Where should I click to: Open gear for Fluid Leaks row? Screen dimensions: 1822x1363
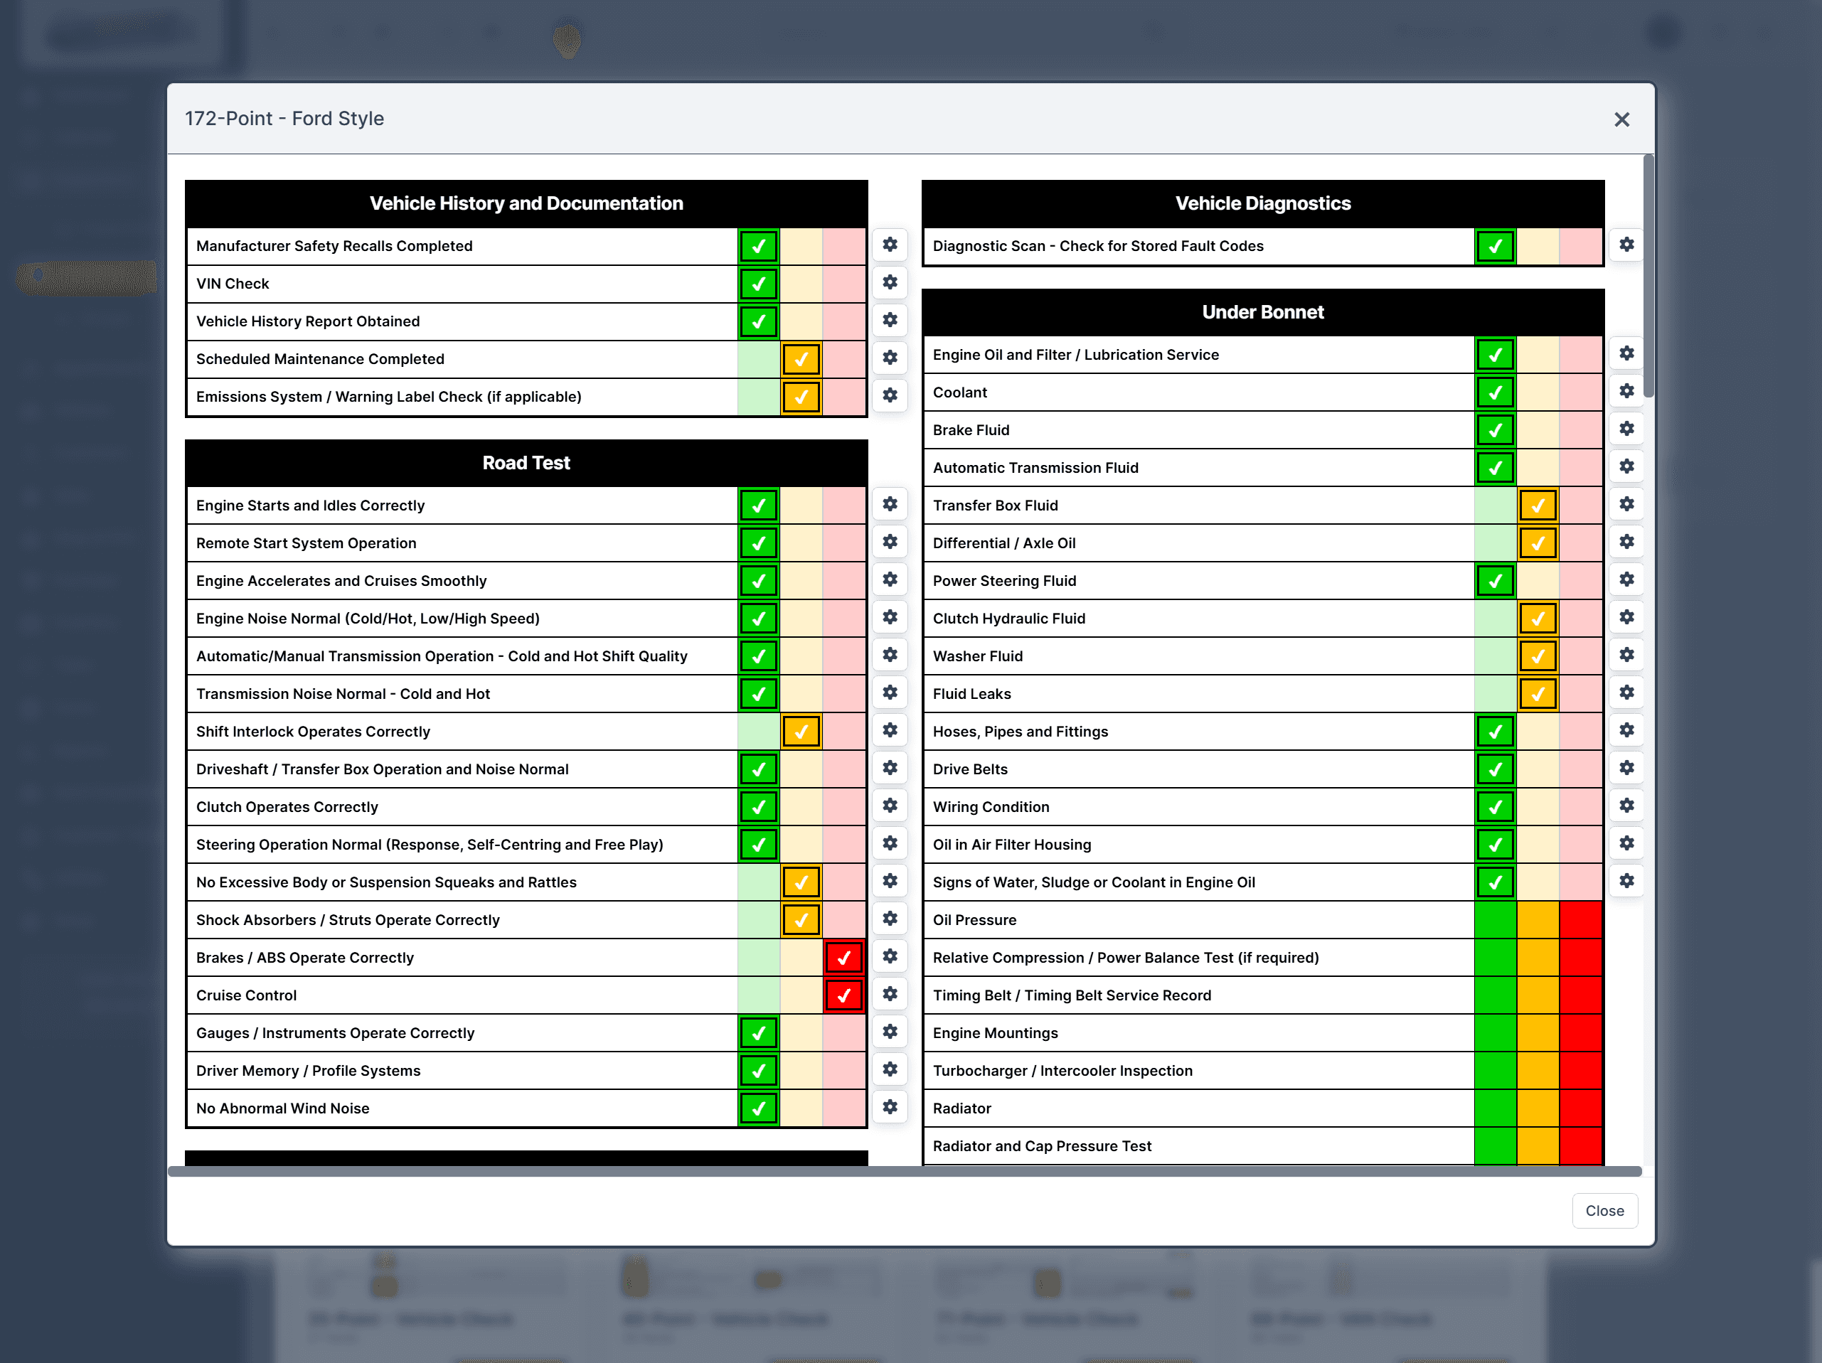pos(1626,693)
